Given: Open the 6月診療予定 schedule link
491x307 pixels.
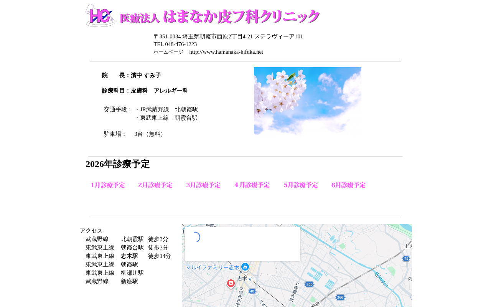Looking at the screenshot, I should [x=348, y=185].
